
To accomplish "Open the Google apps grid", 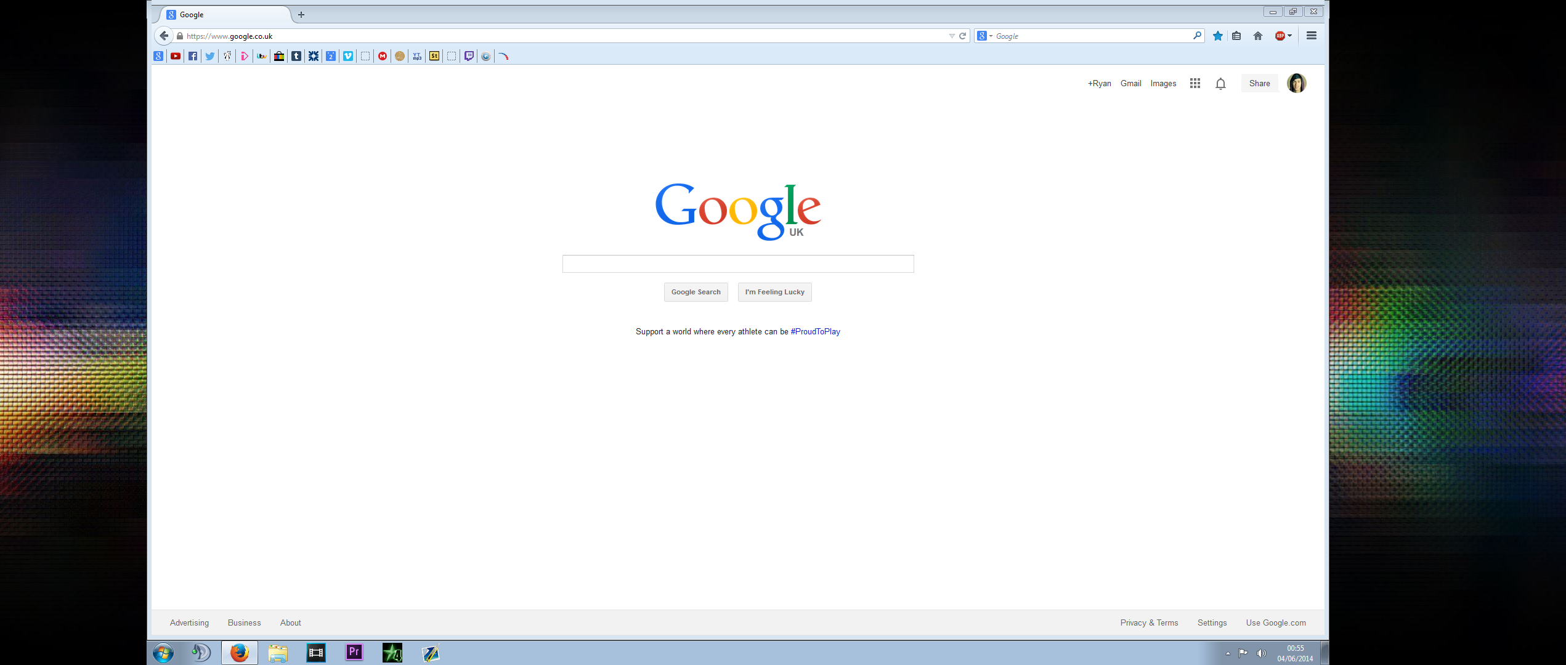I will (x=1195, y=83).
